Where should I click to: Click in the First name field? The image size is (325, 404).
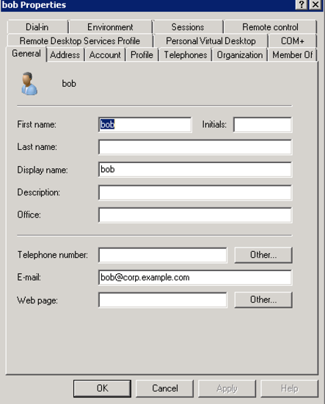tap(145, 125)
